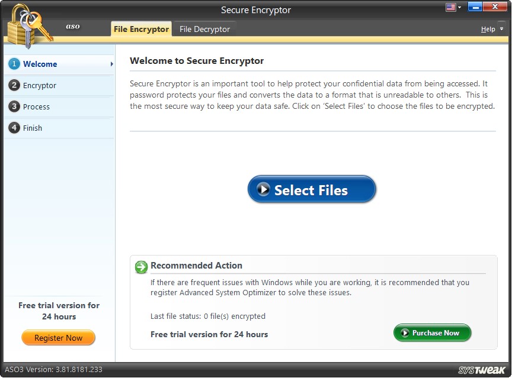Click the step 3 Process numbered icon
Screen dimensions: 512x378
(14, 107)
